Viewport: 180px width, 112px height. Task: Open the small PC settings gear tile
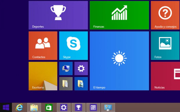81,69
